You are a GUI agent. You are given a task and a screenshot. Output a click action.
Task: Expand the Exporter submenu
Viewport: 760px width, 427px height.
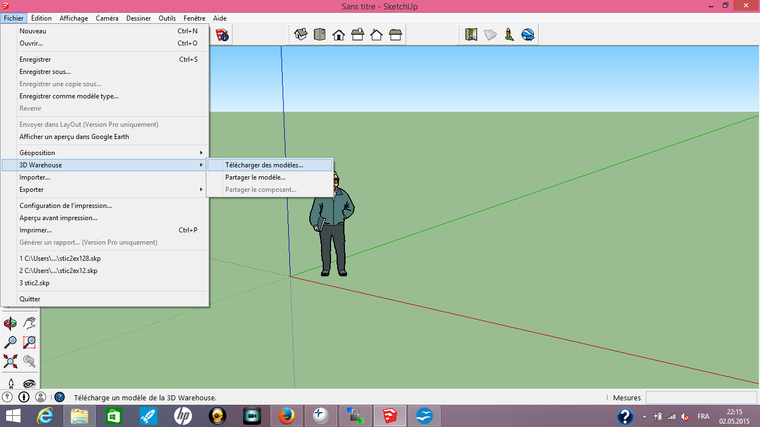[105, 190]
